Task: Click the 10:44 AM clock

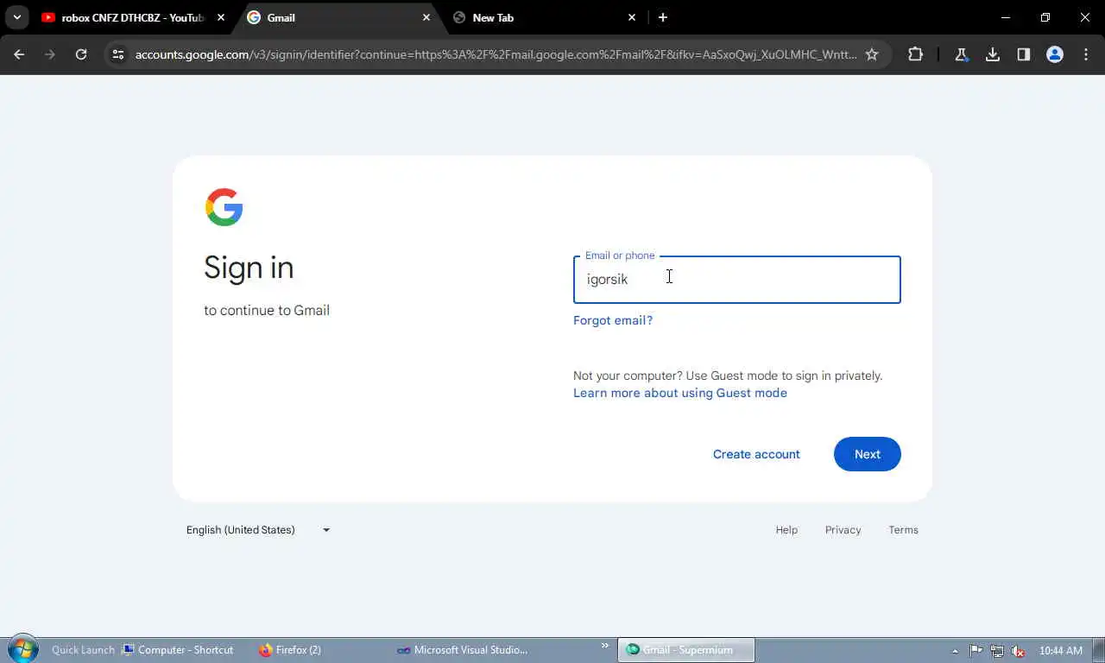Action: click(x=1061, y=650)
